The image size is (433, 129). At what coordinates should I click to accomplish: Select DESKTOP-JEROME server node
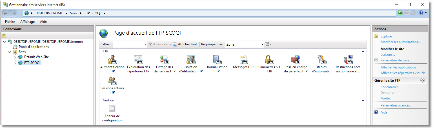click(48, 42)
